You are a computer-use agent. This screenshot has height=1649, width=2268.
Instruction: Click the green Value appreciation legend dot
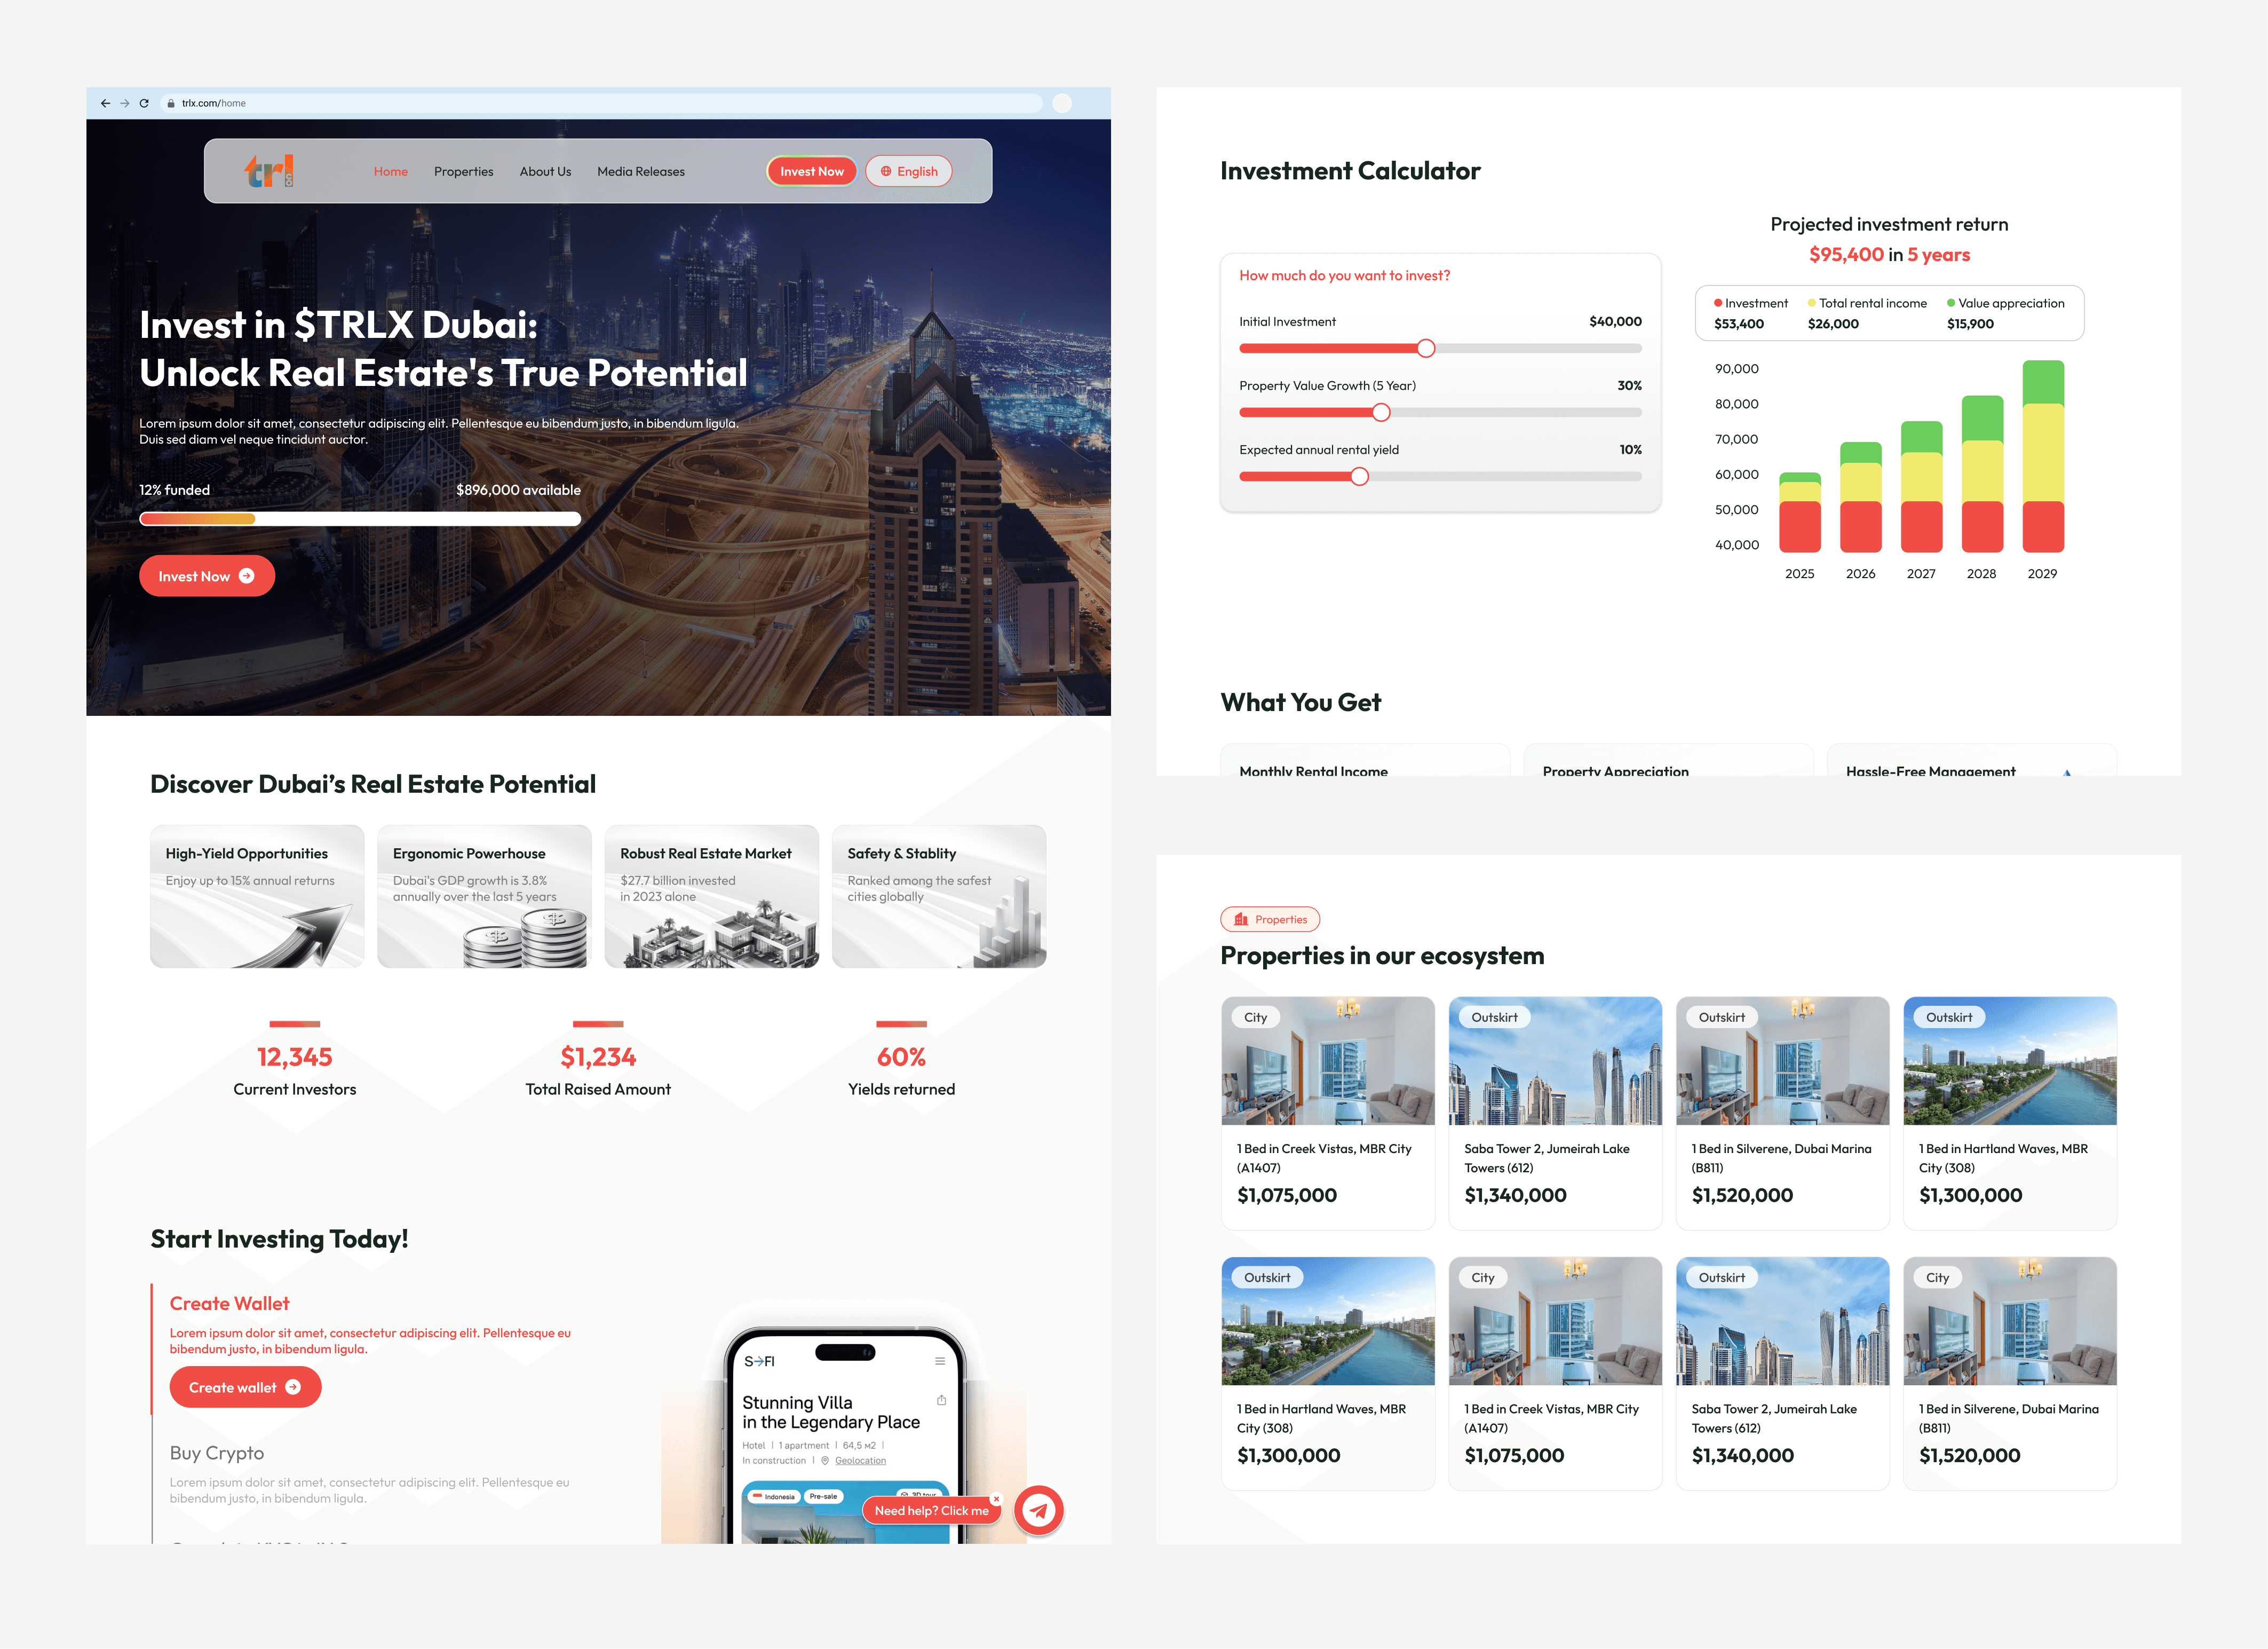point(1951,303)
